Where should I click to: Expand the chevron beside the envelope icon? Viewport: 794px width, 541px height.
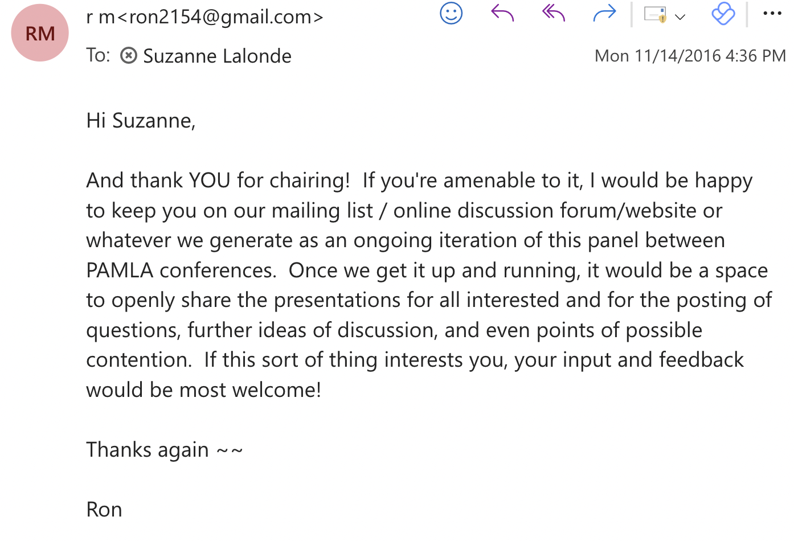coord(680,17)
